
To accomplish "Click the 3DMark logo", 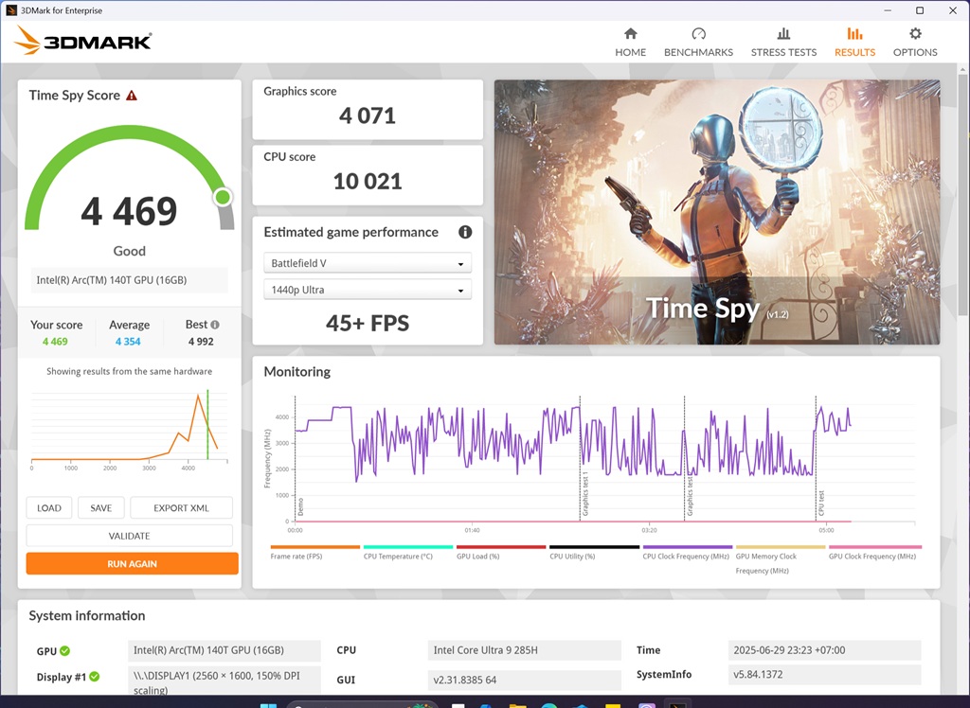I will click(82, 41).
